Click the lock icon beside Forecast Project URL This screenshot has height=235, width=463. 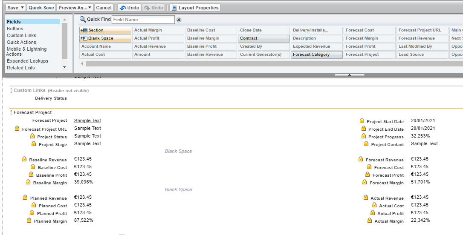[x=17, y=128]
